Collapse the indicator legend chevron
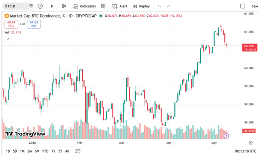 click(x=8, y=39)
